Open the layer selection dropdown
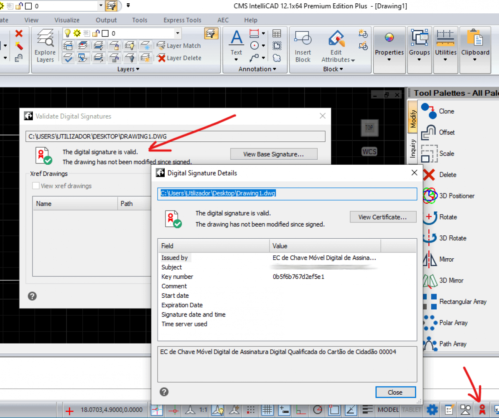The image size is (499, 418). [x=178, y=32]
